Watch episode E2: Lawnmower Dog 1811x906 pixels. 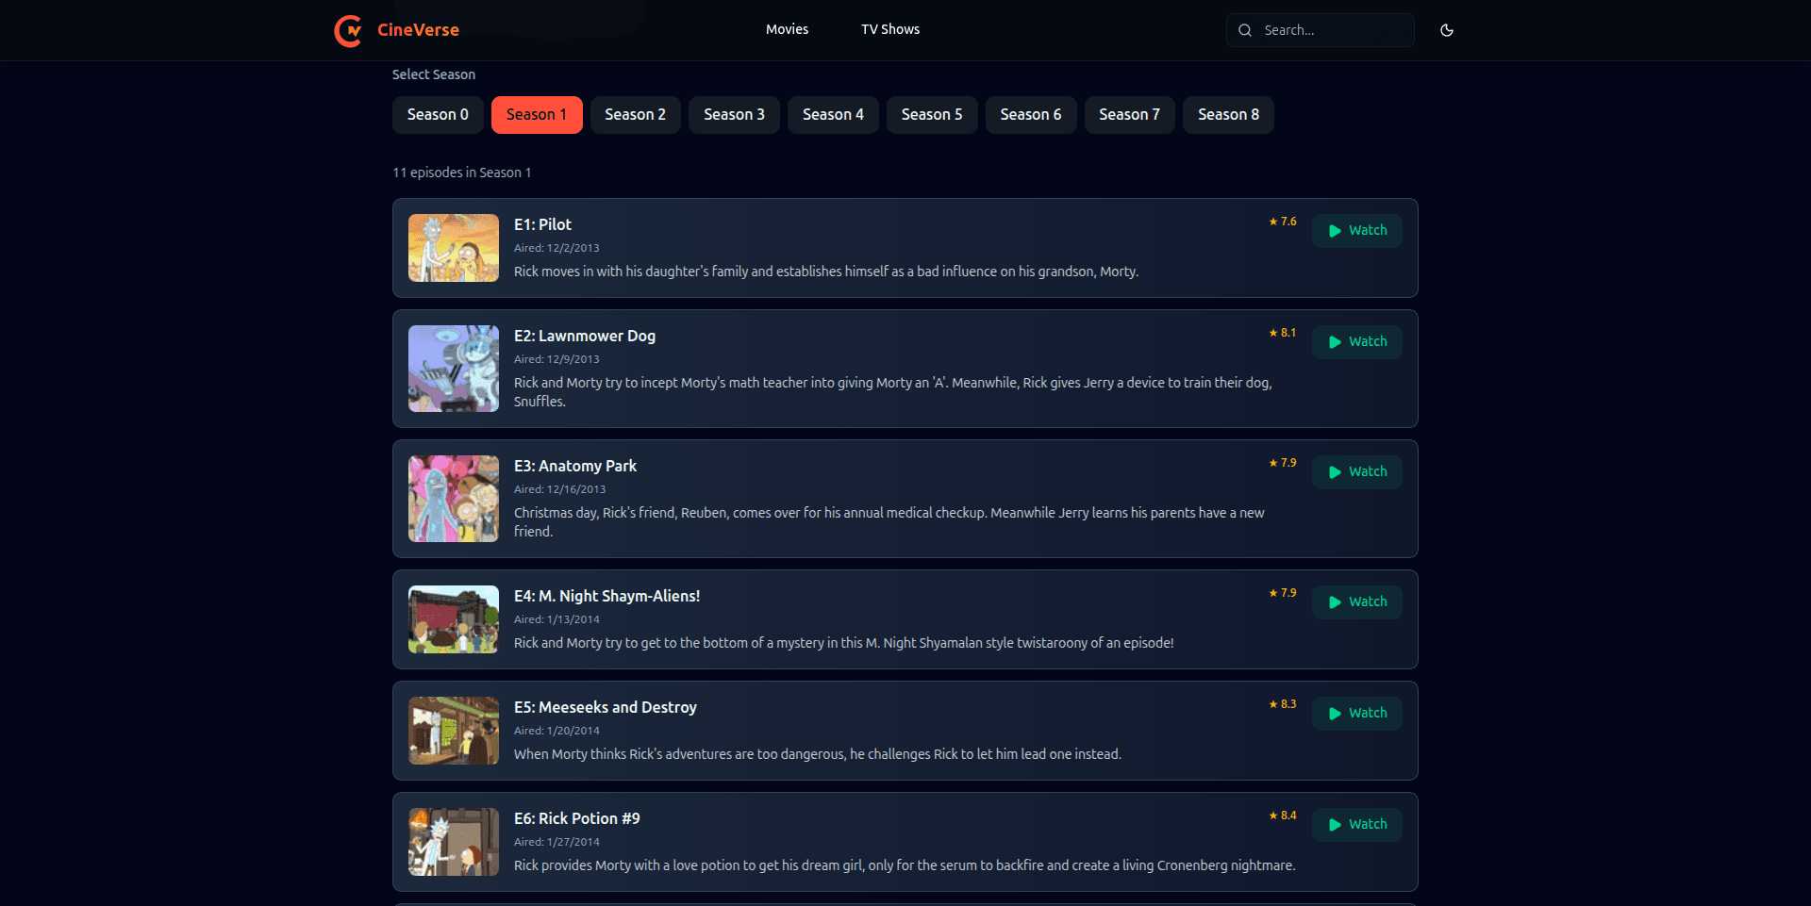click(1356, 341)
